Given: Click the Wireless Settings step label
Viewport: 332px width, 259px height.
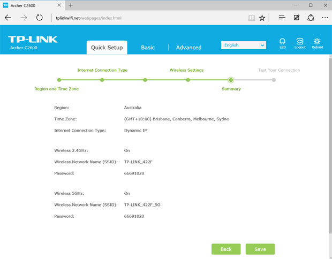Looking at the screenshot, I should pyautogui.click(x=186, y=70).
